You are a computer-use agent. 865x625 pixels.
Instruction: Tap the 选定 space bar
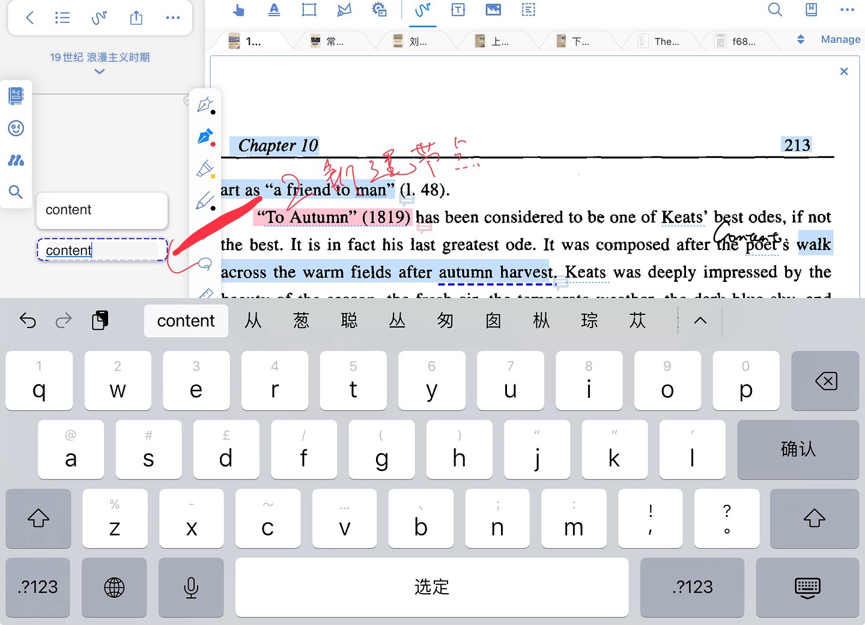click(432, 587)
